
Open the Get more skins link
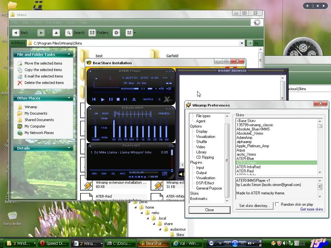coord(311,209)
